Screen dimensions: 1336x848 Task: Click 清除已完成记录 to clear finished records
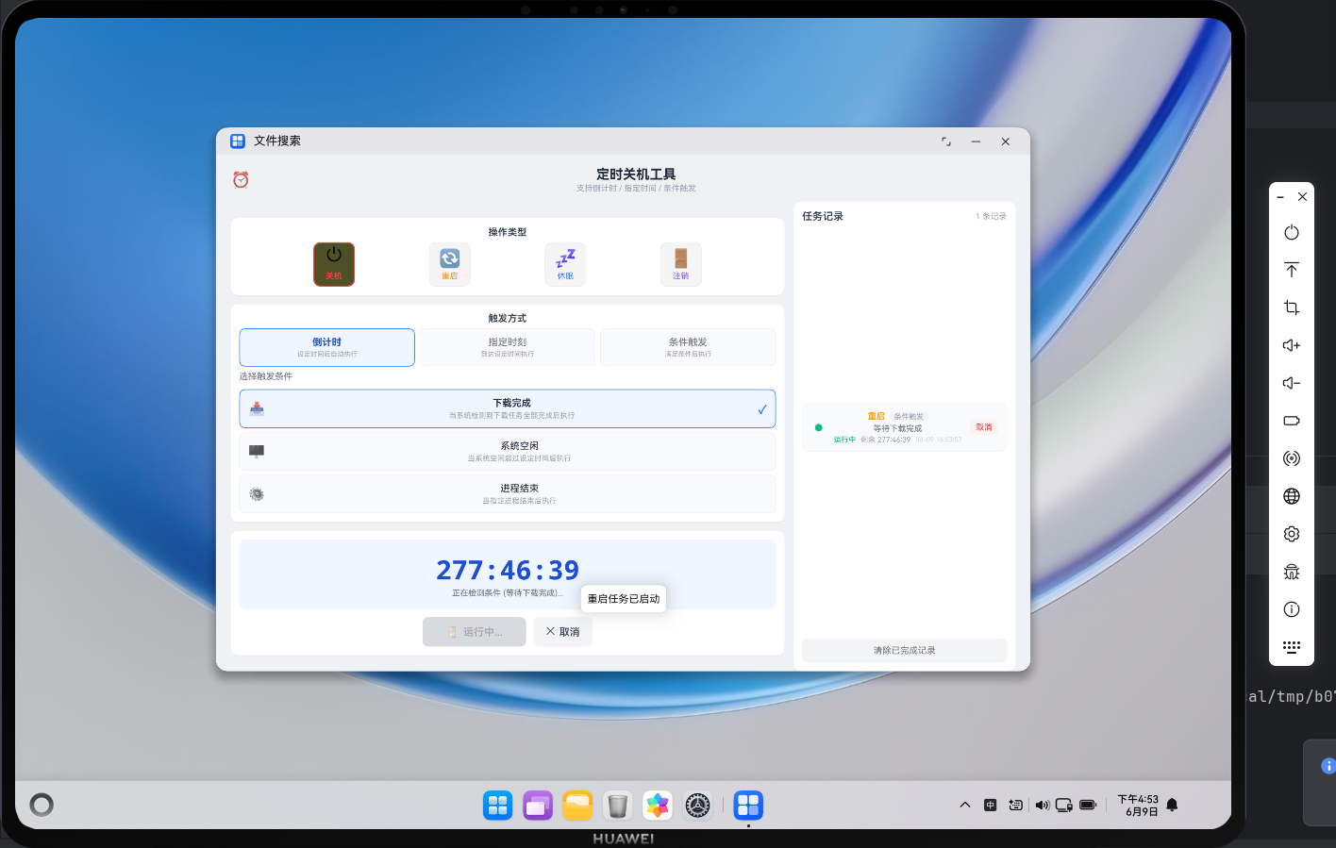click(904, 651)
